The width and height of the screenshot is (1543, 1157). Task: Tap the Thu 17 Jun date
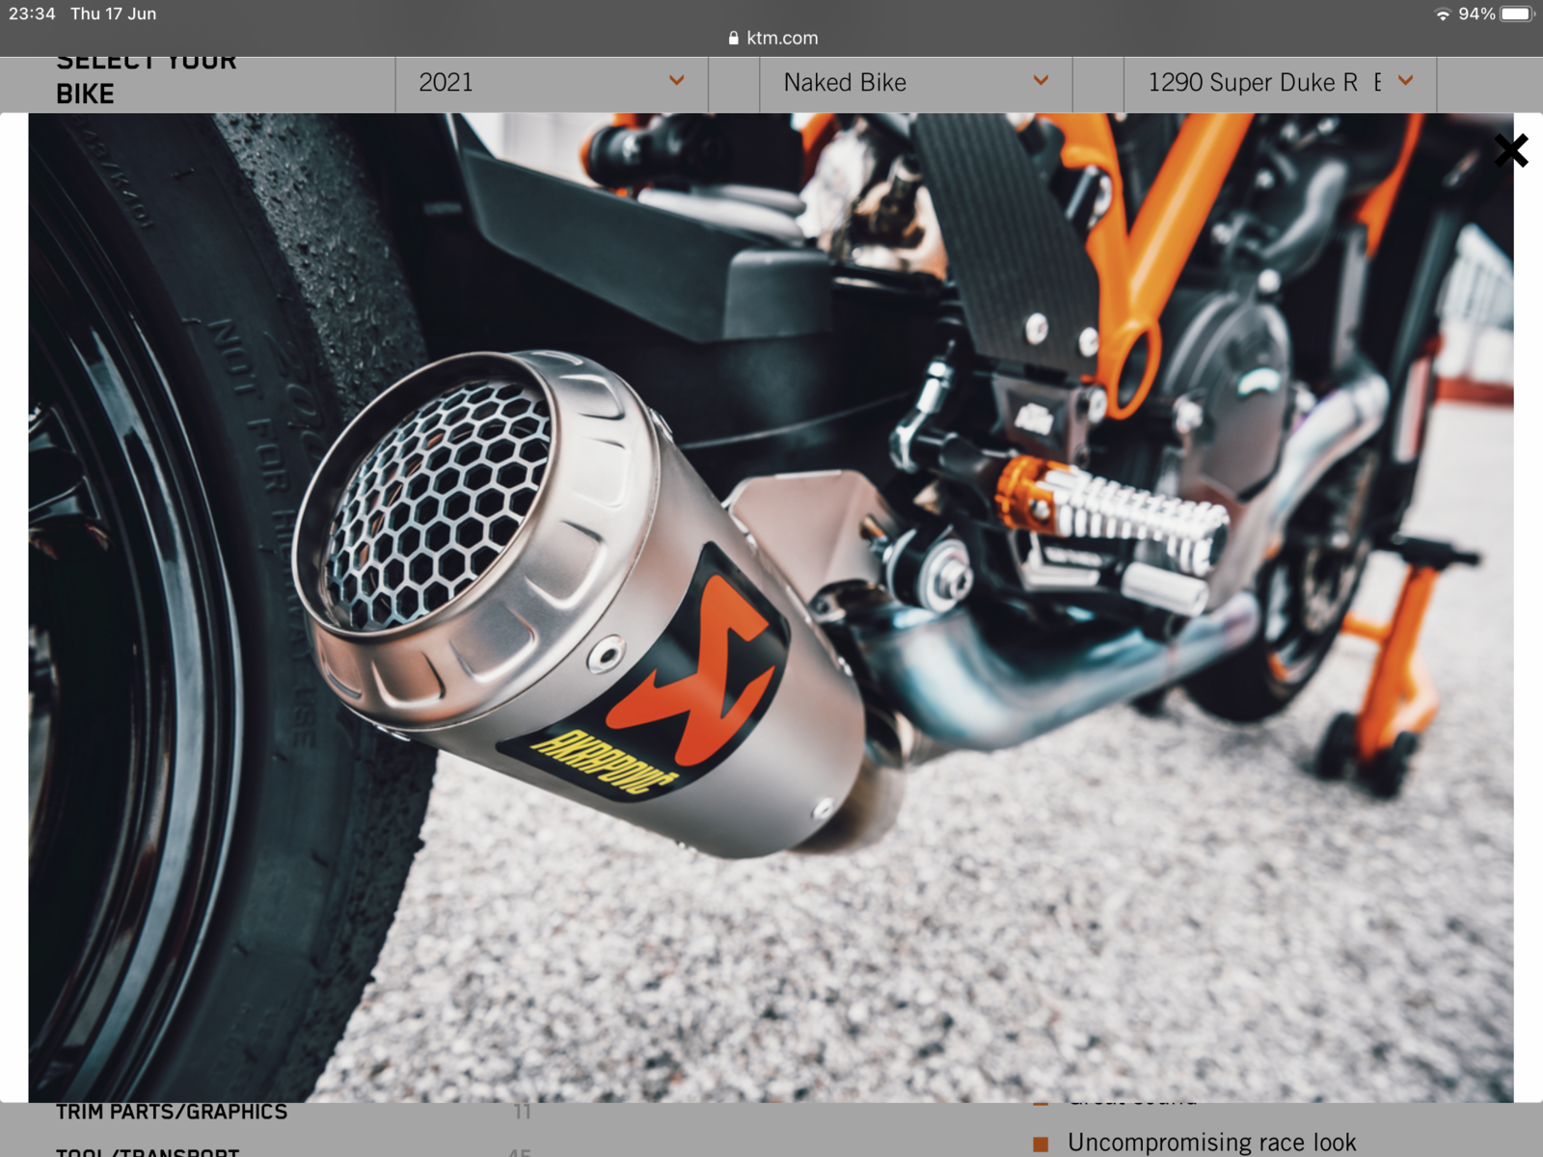coord(113,13)
